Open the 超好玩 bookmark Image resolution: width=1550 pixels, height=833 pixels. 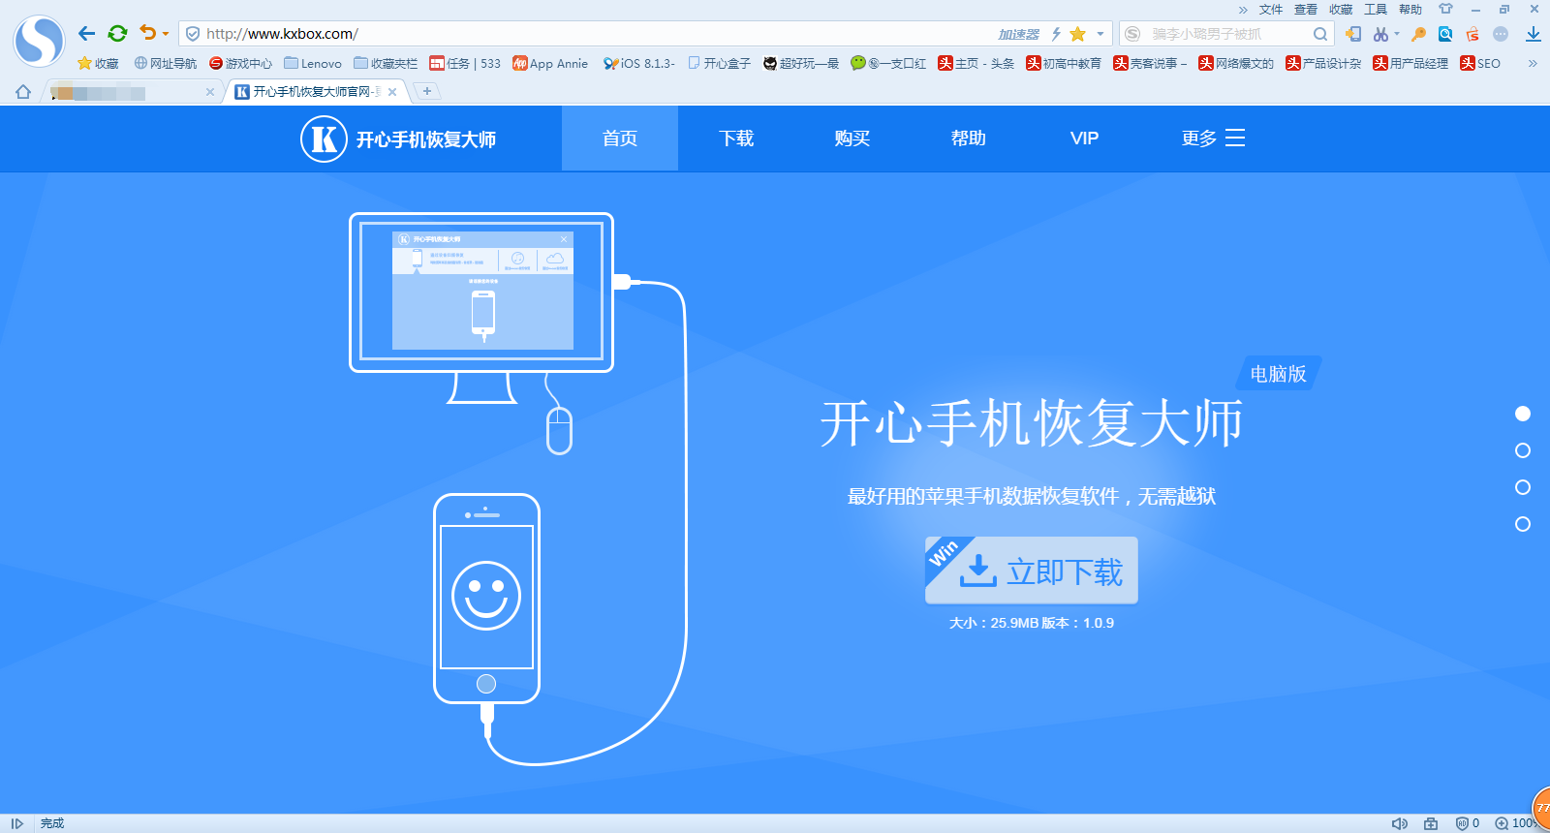(801, 63)
